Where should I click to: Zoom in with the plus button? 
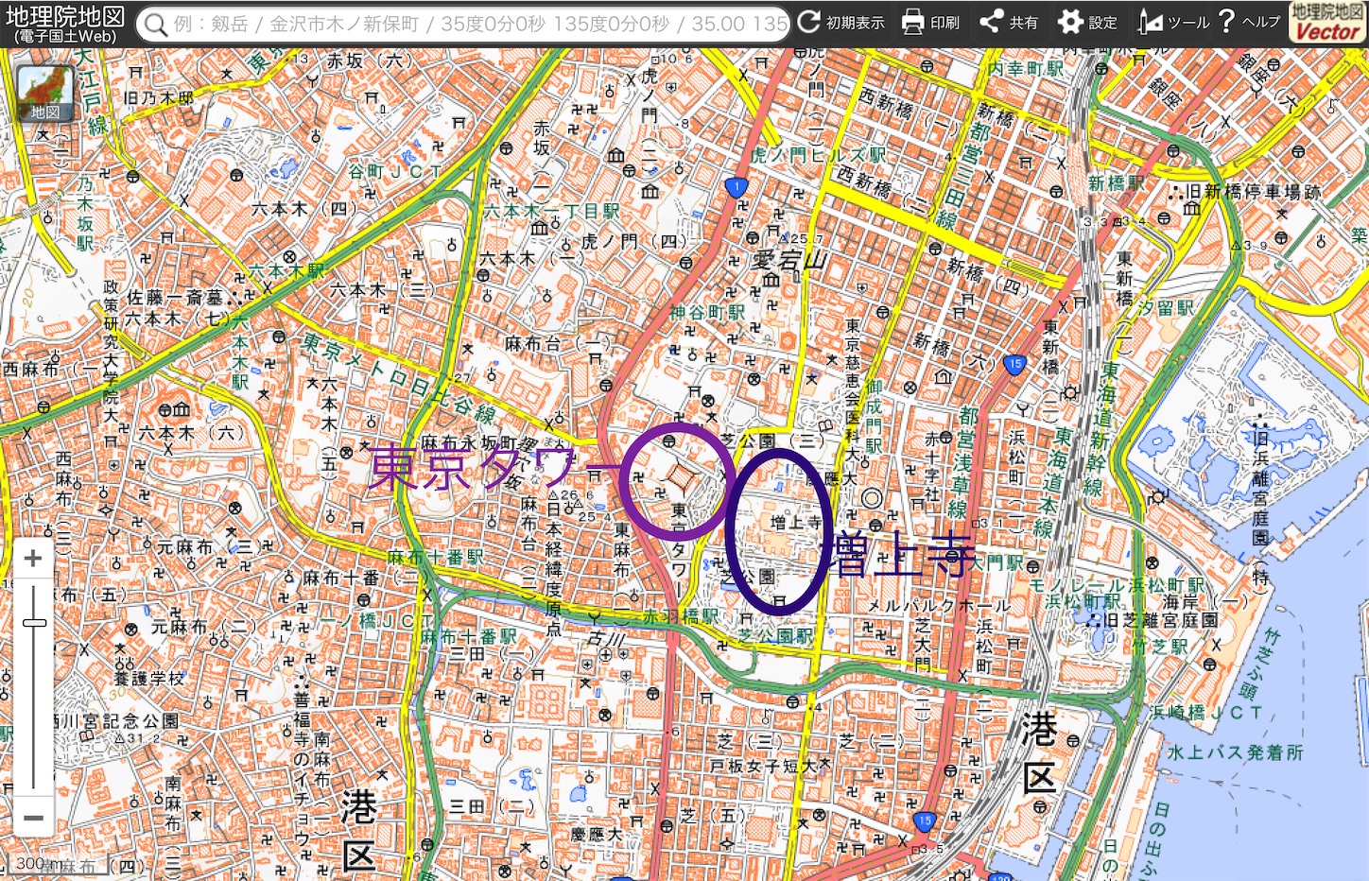pos(33,559)
